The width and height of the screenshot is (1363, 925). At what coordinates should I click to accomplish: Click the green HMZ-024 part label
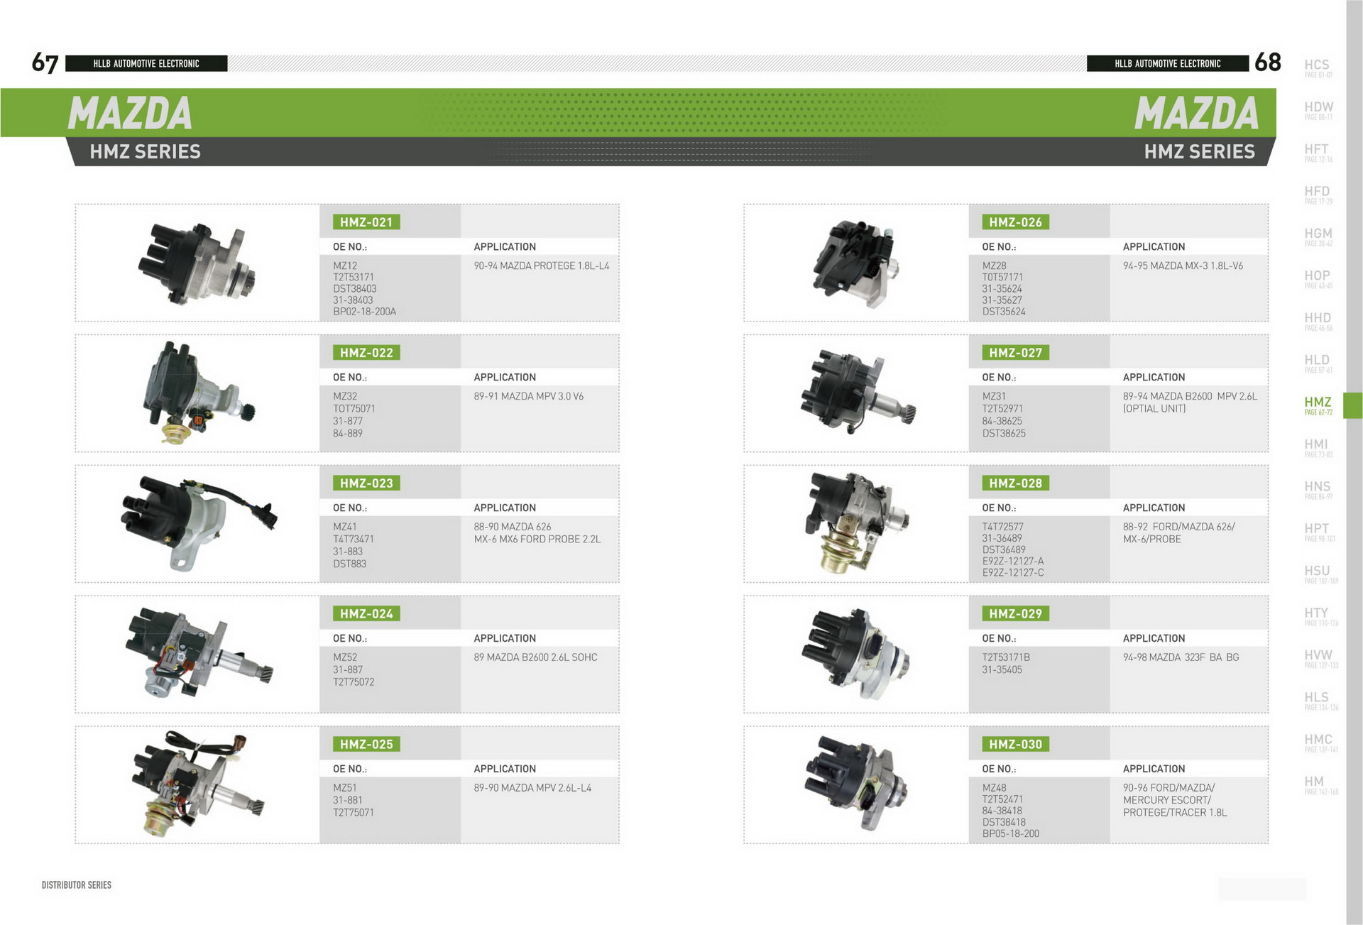(366, 614)
